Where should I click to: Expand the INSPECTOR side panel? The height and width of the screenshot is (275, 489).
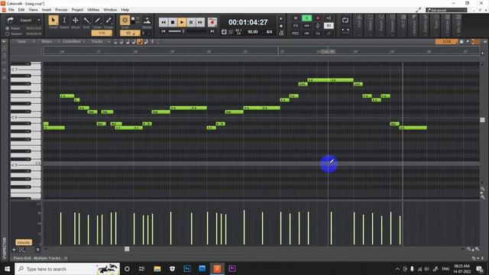pos(5,248)
